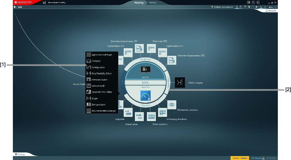Expand the Catalog panel
This screenshot has height=160, width=291.
tap(20, 154)
